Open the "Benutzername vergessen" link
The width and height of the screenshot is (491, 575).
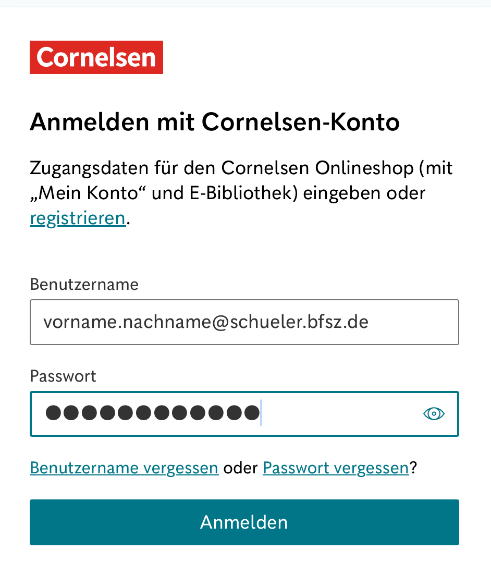click(x=124, y=468)
